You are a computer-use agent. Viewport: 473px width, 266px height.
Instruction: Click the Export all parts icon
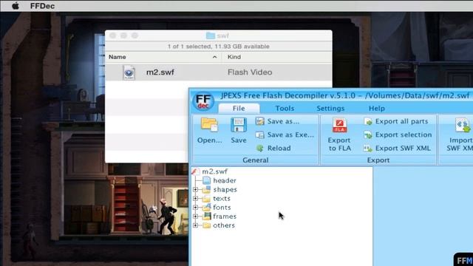[x=368, y=121]
